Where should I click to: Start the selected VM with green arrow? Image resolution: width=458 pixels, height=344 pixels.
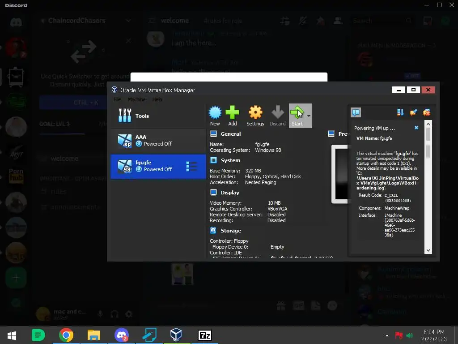click(x=297, y=116)
